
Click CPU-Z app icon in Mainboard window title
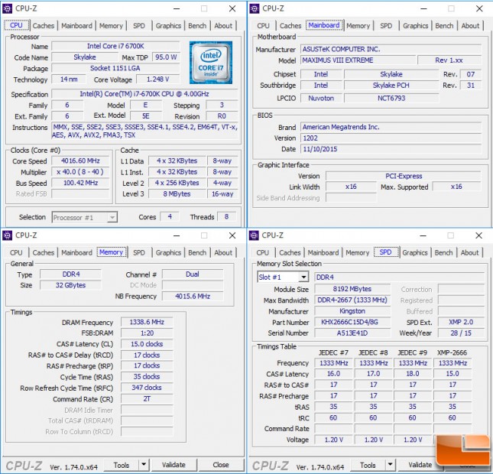click(254, 8)
